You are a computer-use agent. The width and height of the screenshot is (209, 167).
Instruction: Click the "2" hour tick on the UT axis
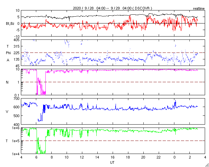point(190,158)
